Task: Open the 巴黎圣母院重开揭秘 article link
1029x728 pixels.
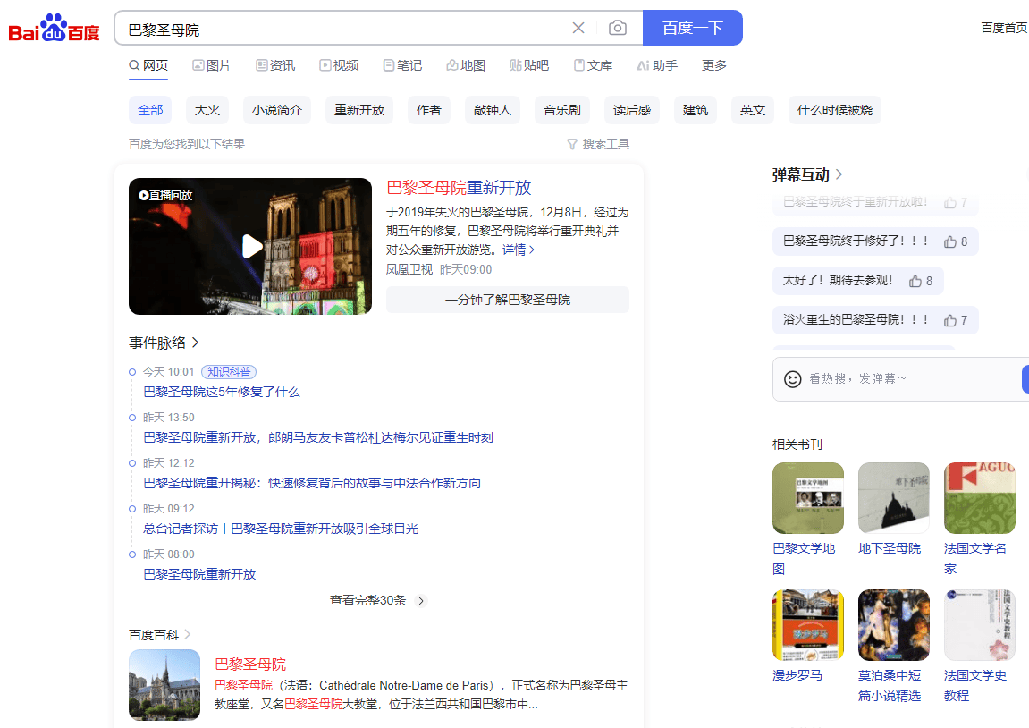Action: point(312,483)
